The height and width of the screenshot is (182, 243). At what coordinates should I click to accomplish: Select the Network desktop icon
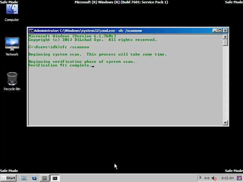(x=12, y=47)
